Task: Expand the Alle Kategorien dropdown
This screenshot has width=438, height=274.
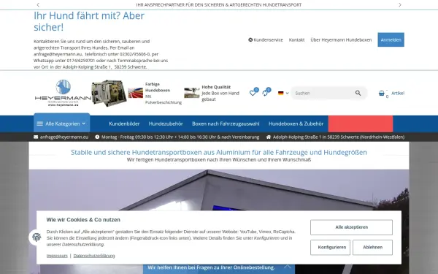Action: point(62,123)
